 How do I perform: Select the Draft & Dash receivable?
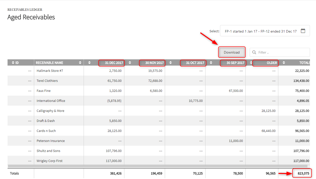(x=46, y=121)
